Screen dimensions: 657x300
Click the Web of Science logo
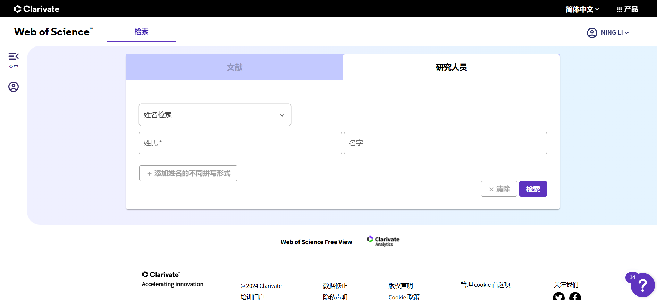(x=53, y=32)
